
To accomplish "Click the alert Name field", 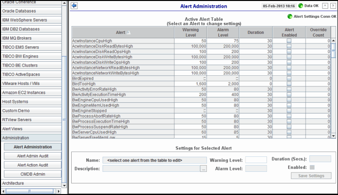I will click(154, 160).
